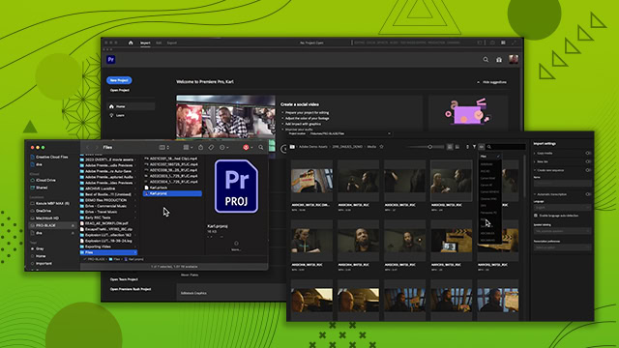Select PRO-BLADE in the Finder sidebar
The image size is (619, 348).
[x=52, y=225]
